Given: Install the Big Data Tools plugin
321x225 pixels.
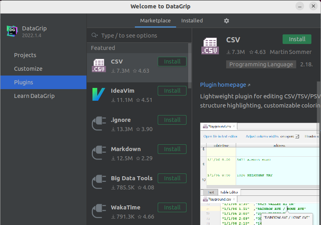Looking at the screenshot, I should tap(172, 178).
